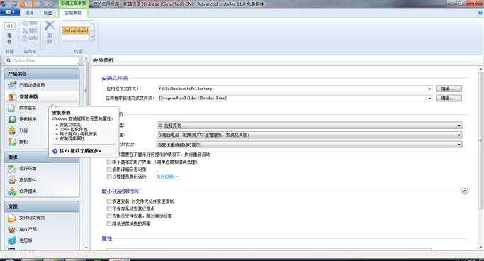Click the 删除 delete X ribbon icon
Viewport: 484px width, 261px height.
50,26
